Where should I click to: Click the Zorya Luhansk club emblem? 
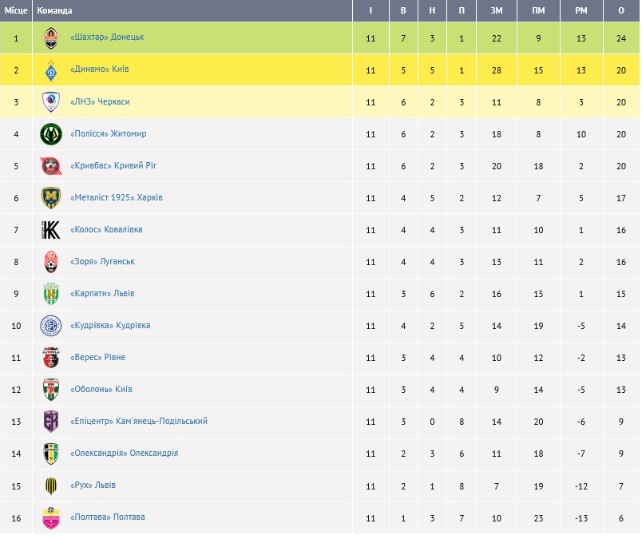(51, 262)
